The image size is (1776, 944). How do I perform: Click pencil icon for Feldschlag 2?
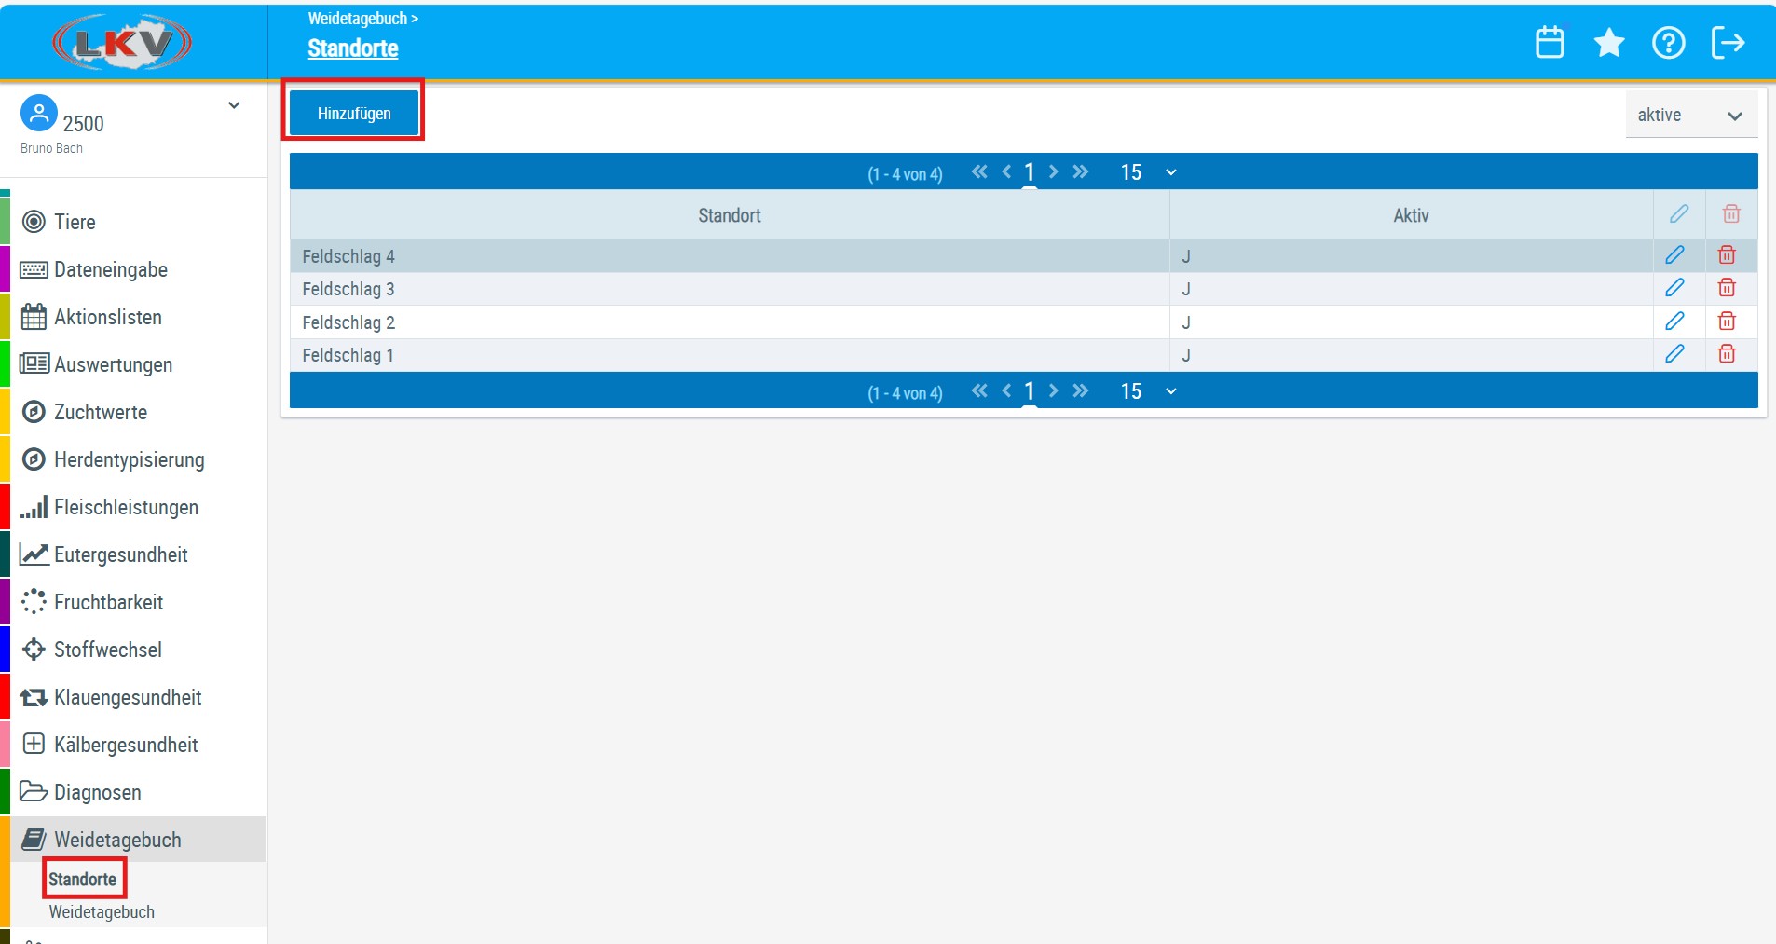point(1674,322)
